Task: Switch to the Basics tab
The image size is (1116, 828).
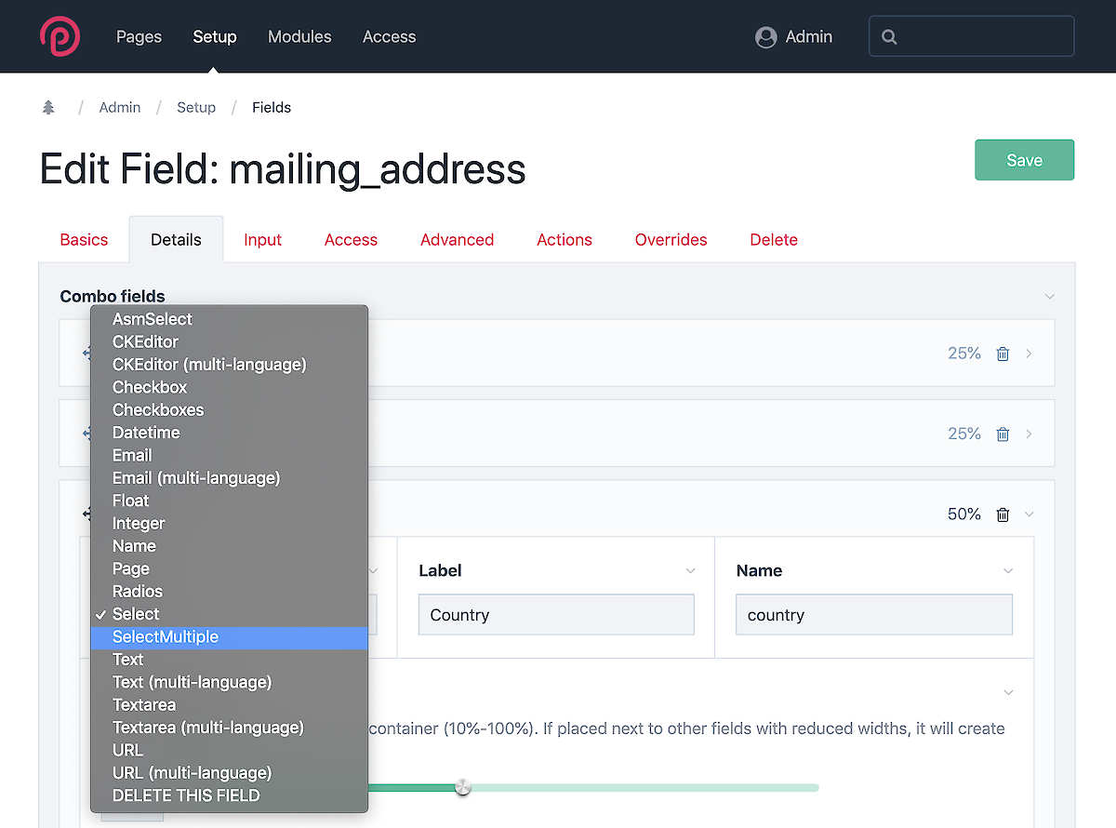Action: (x=84, y=239)
